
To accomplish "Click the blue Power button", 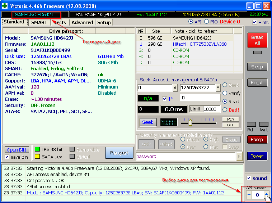I will (x=257, y=156).
